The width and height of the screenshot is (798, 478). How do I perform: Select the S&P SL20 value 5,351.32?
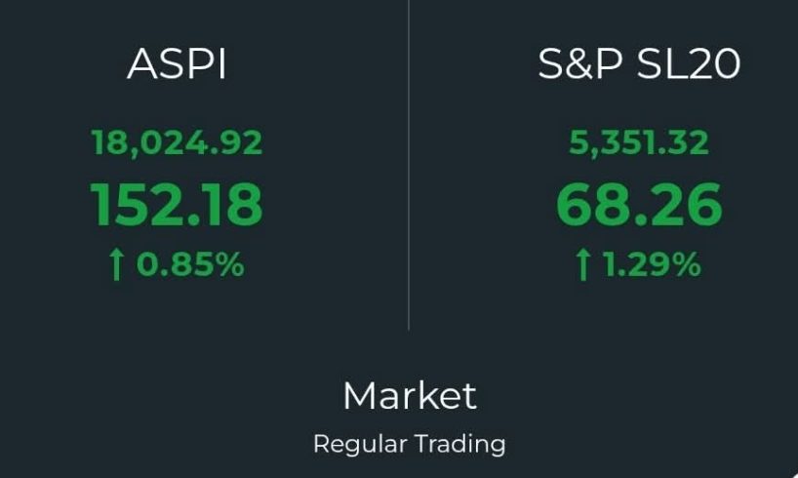639,143
